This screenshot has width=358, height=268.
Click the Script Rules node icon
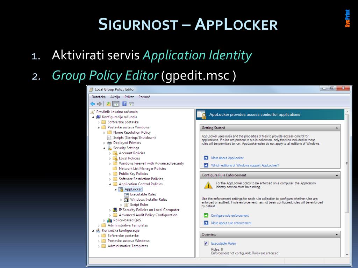(x=126, y=204)
